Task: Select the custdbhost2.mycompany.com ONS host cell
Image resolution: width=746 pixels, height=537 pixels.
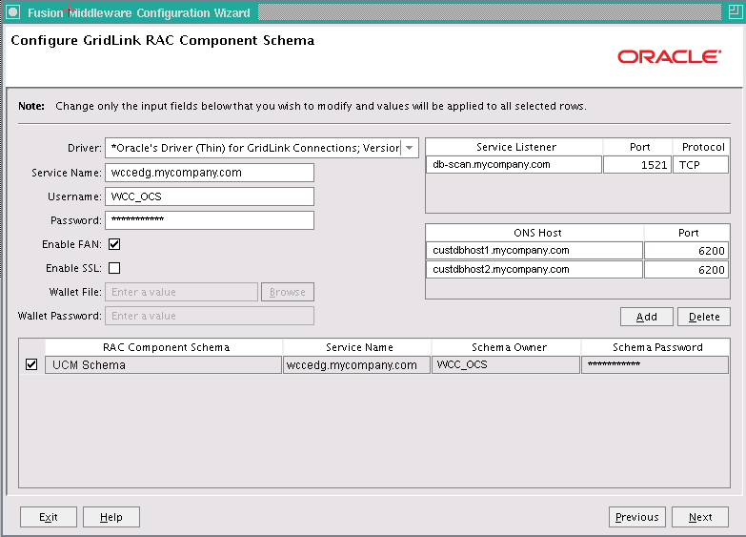Action: click(x=534, y=269)
